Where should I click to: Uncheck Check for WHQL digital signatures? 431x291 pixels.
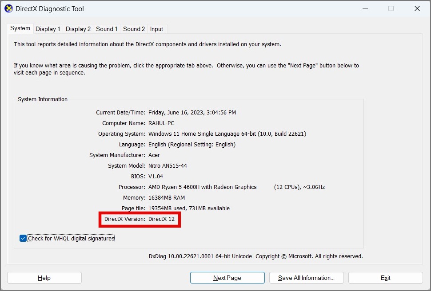tap(23, 238)
